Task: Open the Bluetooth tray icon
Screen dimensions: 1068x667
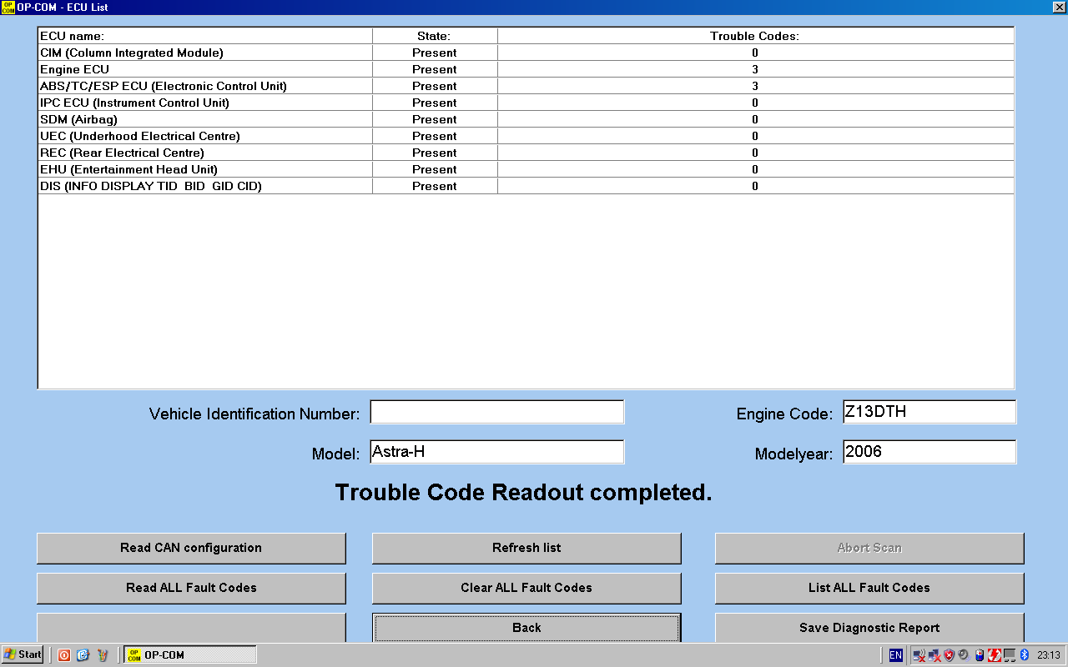Action: pyautogui.click(x=1025, y=655)
